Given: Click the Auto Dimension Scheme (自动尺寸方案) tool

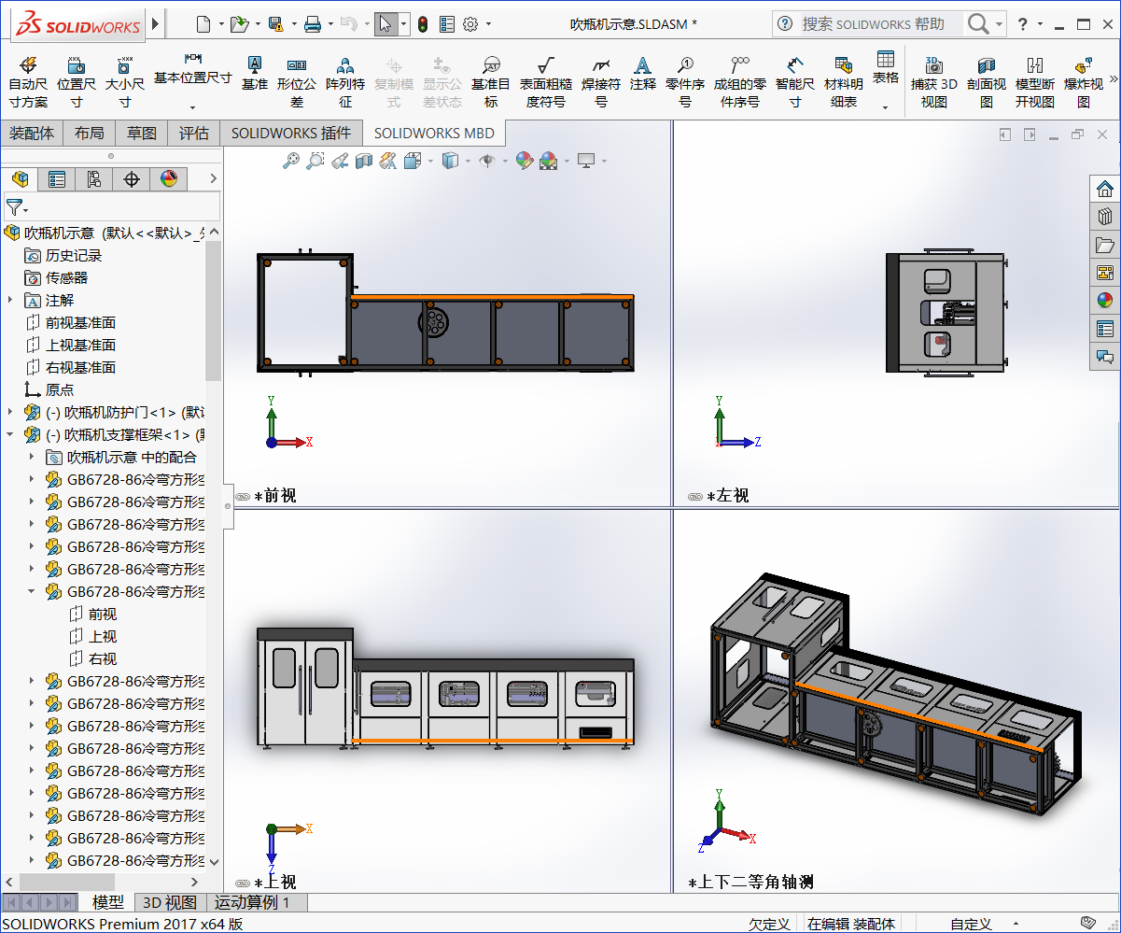Looking at the screenshot, I should pyautogui.click(x=28, y=81).
